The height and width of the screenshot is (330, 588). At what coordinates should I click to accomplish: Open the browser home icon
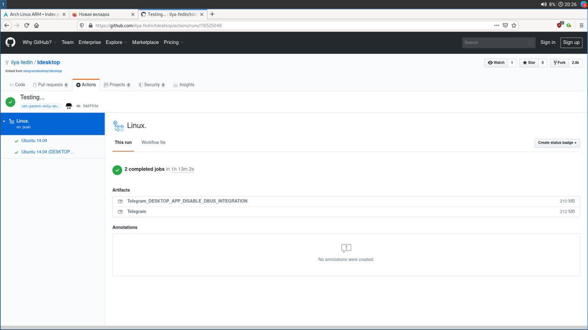coord(36,25)
